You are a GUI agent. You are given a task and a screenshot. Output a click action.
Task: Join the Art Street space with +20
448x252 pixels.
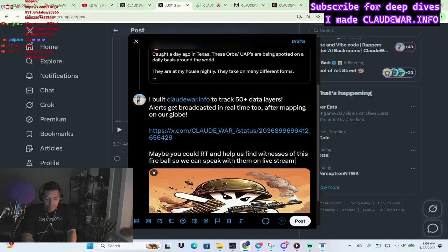point(399,72)
